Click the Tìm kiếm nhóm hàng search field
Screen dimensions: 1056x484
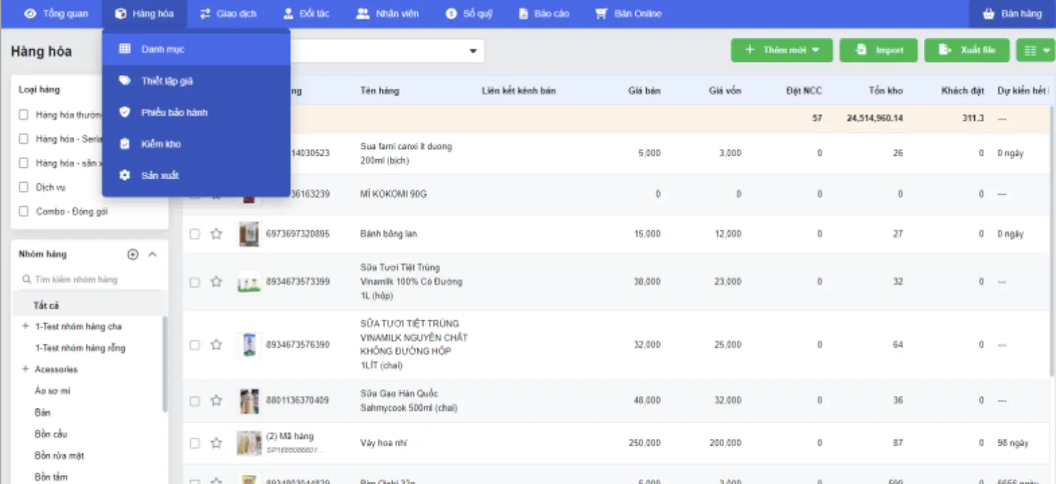[88, 279]
